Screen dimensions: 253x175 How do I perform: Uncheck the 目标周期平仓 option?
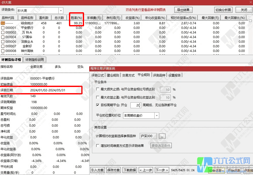coord(98,105)
